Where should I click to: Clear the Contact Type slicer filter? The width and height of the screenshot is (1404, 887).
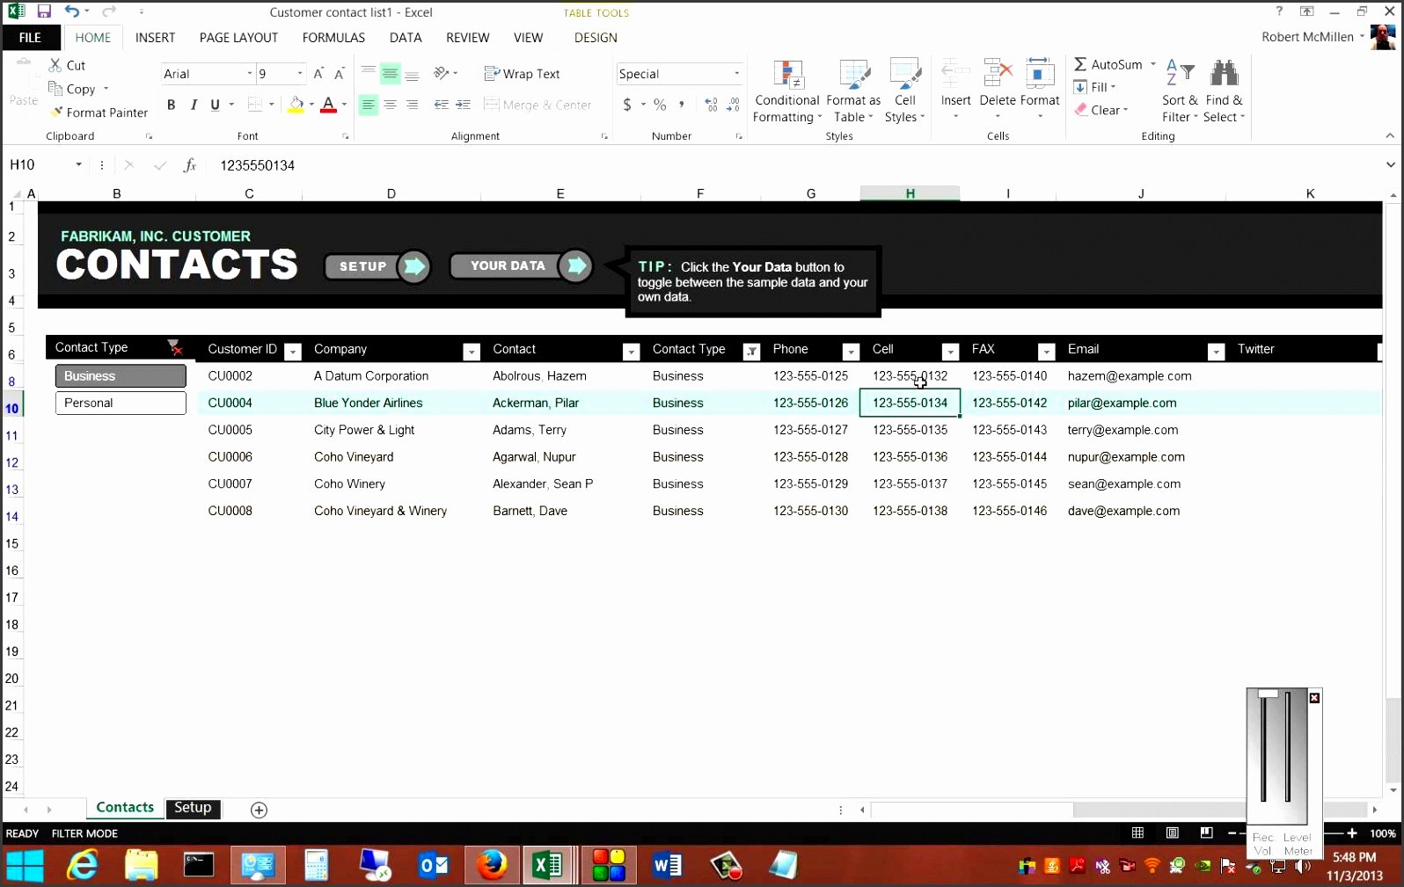pos(174,348)
